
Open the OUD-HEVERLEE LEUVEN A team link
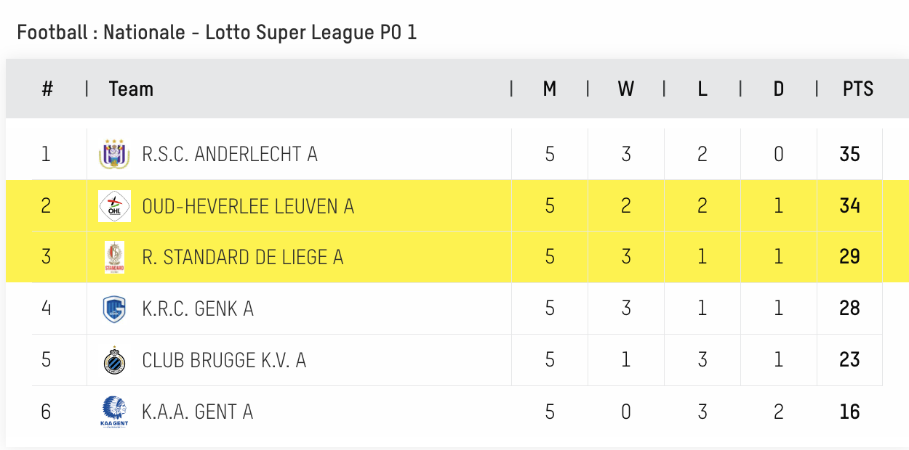click(248, 206)
